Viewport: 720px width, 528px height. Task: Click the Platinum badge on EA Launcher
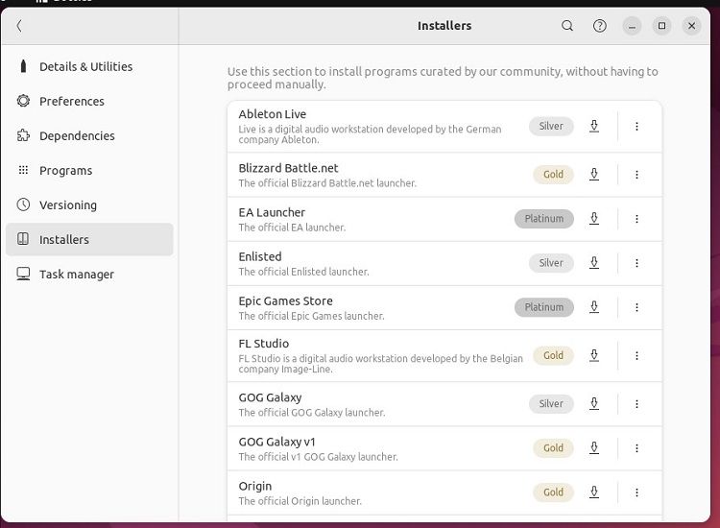pyautogui.click(x=543, y=219)
